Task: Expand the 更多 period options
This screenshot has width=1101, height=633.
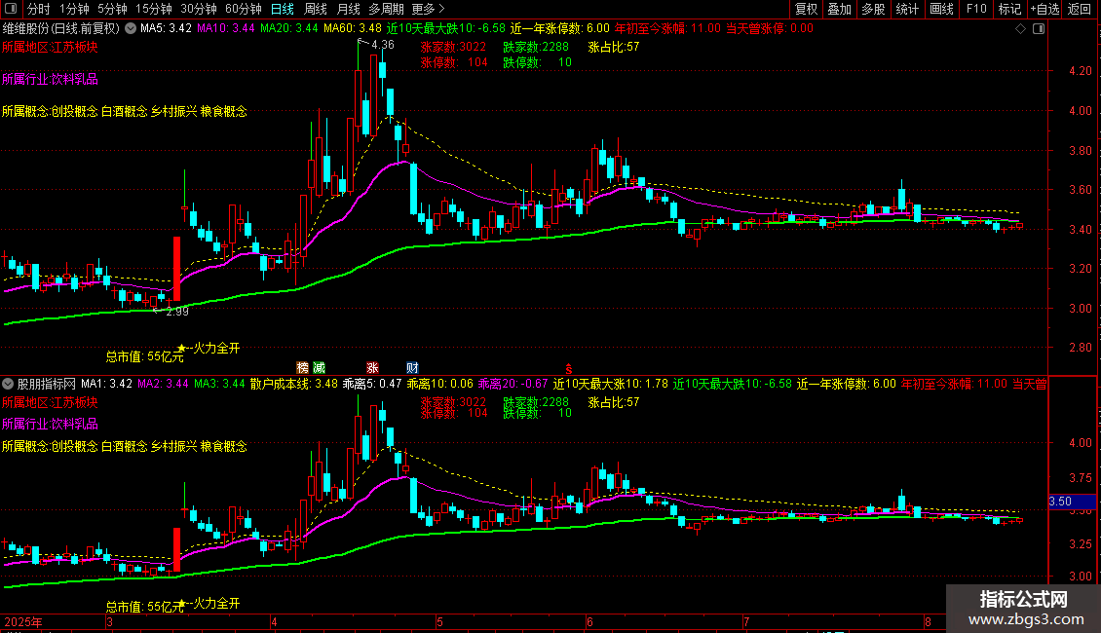Action: pyautogui.click(x=428, y=9)
